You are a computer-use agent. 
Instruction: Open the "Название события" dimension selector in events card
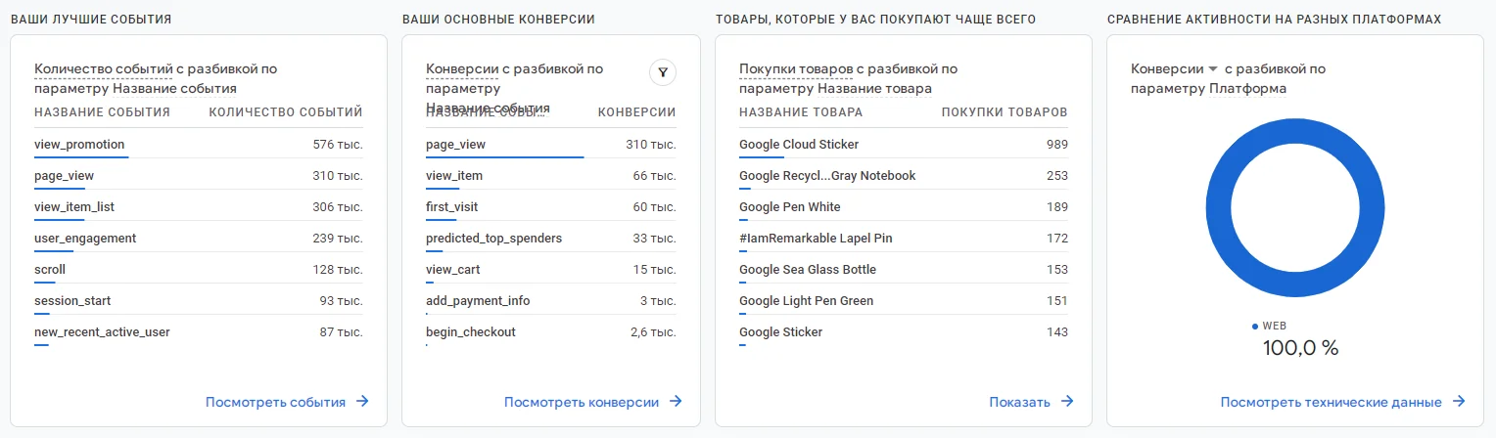click(174, 89)
